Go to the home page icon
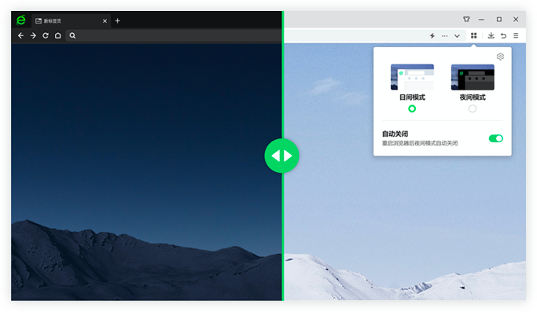537x312 pixels. pyautogui.click(x=58, y=35)
